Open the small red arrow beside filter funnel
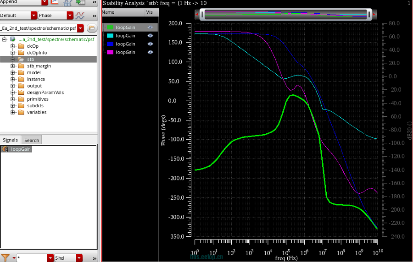This screenshot has width=413, height=262. 14,258
